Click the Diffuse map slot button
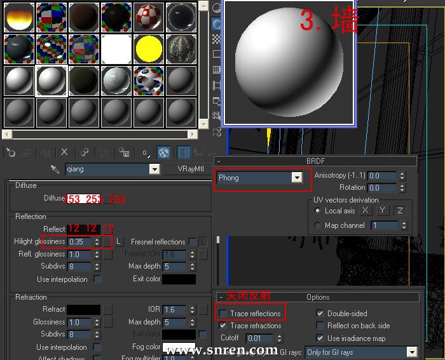The image size is (445, 360). 107,199
